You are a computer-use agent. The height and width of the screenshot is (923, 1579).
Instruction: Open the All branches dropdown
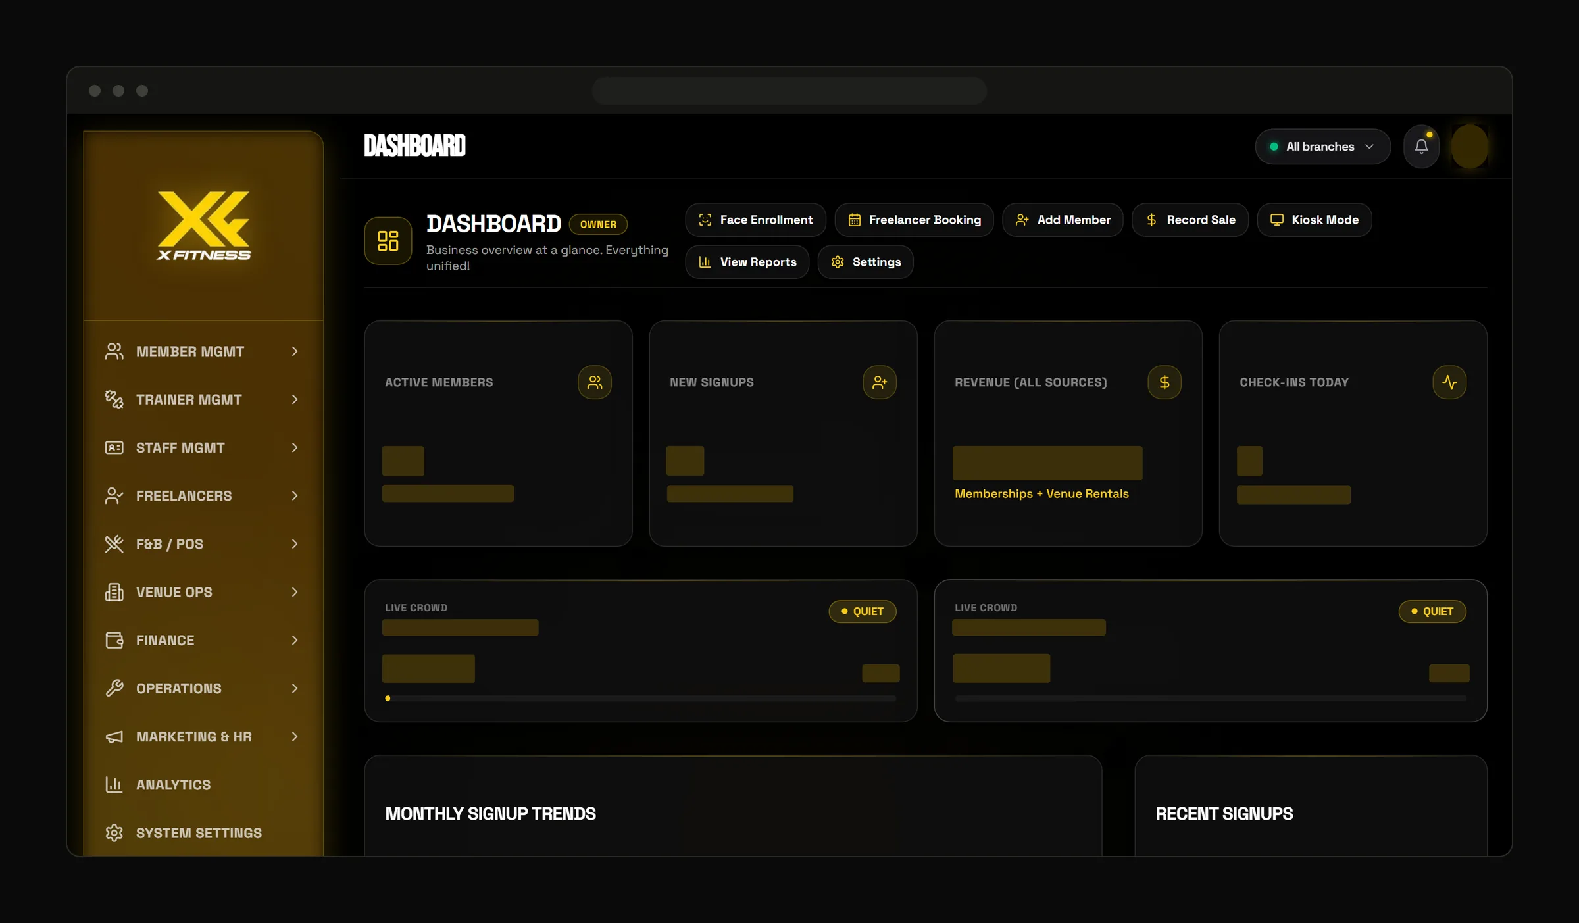(x=1322, y=147)
